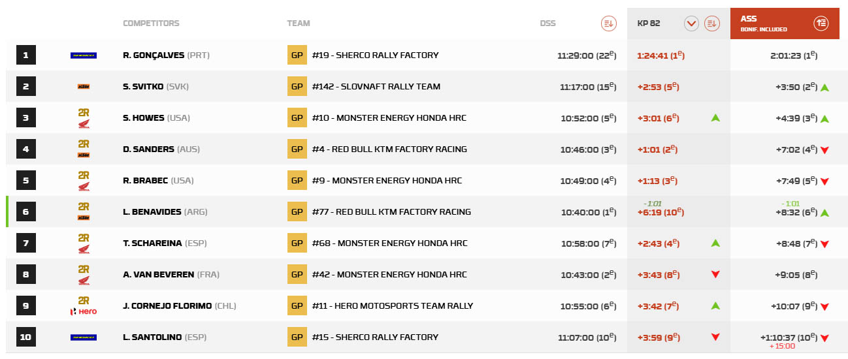The image size is (848, 359).
Task: Sort the table by DSS start time
Action: (608, 23)
